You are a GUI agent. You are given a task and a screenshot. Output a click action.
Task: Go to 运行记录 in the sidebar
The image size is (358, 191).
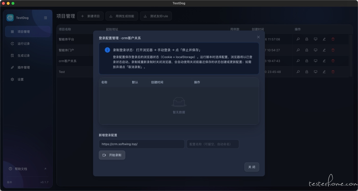click(x=28, y=44)
